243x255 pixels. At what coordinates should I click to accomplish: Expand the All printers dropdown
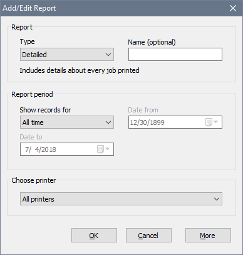tap(121, 199)
